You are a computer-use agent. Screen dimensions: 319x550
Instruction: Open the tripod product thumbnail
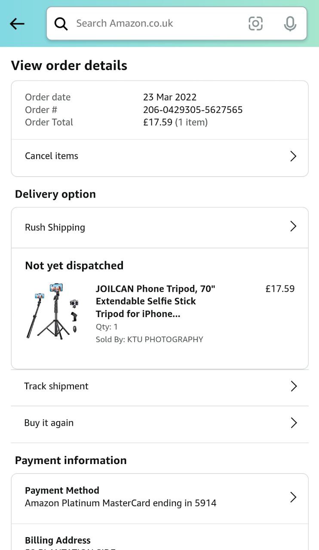click(53, 311)
